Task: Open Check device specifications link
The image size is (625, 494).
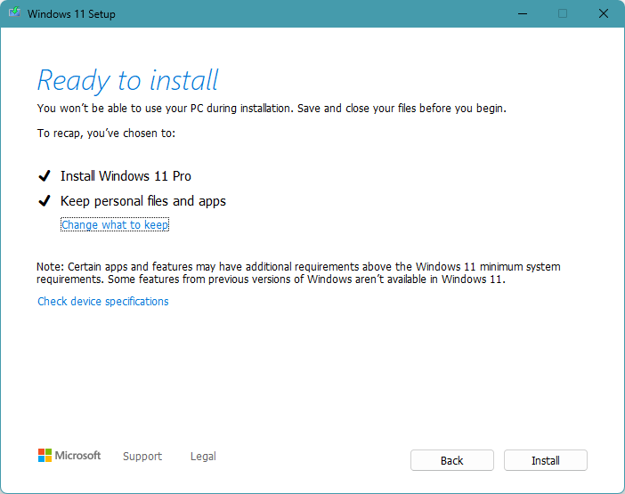Action: coord(103,301)
